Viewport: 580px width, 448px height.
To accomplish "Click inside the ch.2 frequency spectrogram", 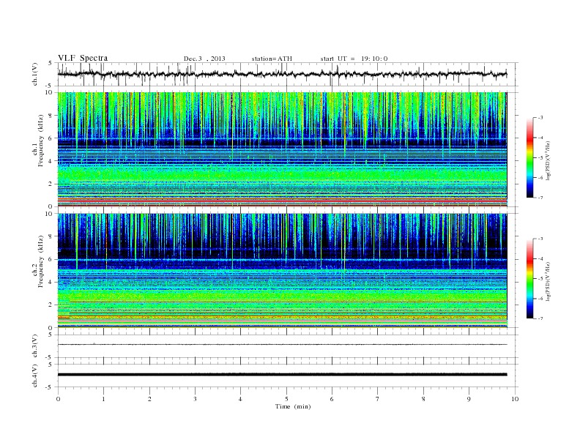I will [x=282, y=271].
